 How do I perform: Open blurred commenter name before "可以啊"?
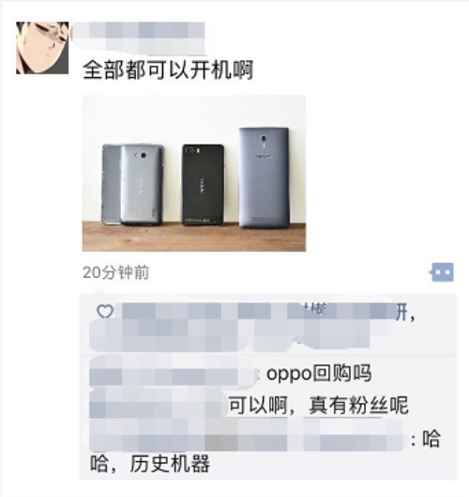158,403
